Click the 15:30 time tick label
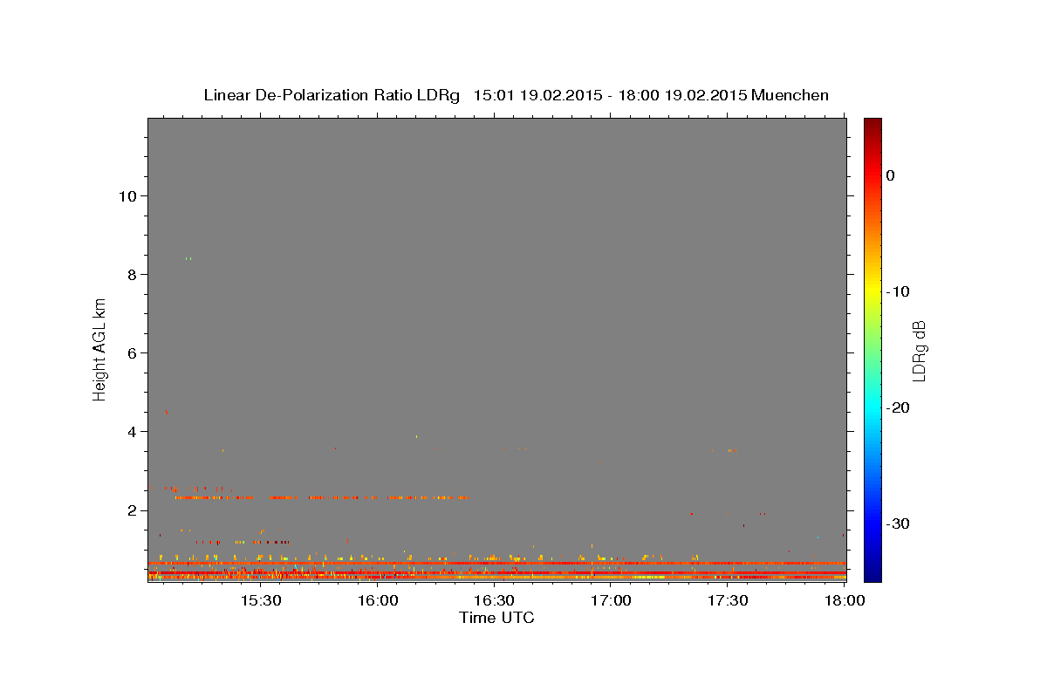The height and width of the screenshot is (698, 1047). pyautogui.click(x=260, y=601)
